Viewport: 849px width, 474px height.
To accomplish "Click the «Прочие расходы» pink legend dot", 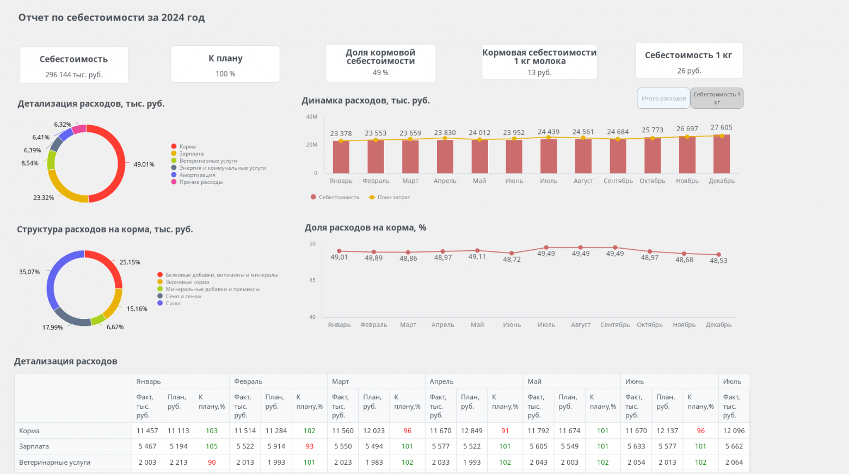I will click(174, 182).
